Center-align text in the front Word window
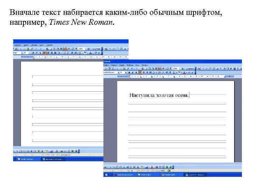 coord(144,73)
